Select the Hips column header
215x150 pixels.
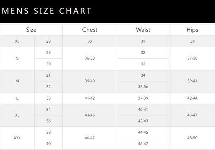pyautogui.click(x=192, y=30)
